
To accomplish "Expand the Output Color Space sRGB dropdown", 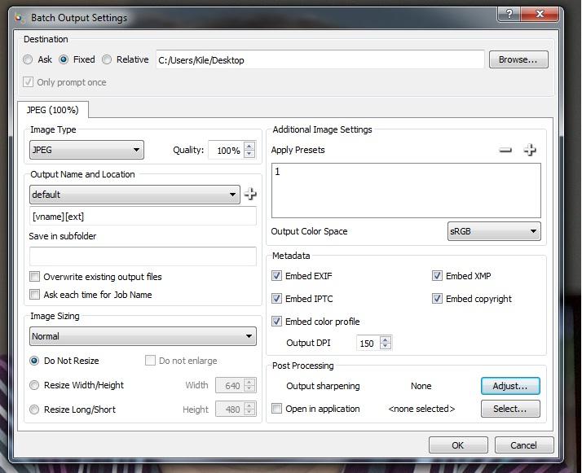I will coord(494,231).
